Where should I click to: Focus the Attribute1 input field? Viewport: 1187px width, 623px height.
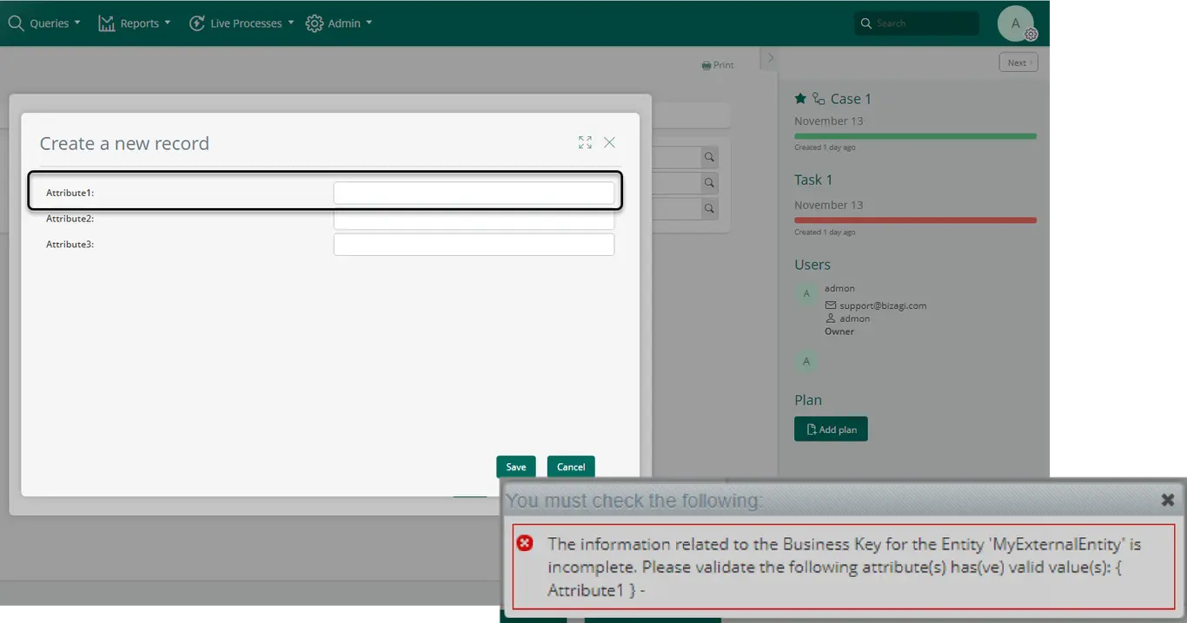(474, 193)
